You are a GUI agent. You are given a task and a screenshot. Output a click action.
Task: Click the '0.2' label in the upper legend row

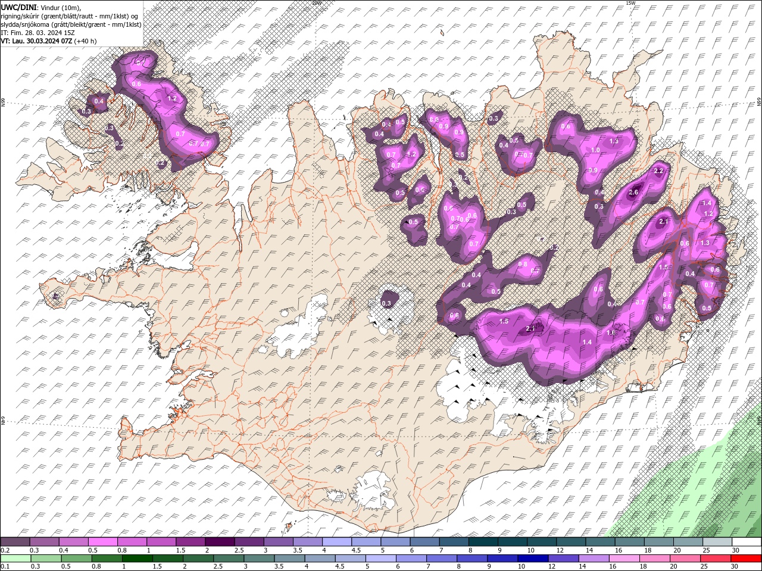click(5, 550)
